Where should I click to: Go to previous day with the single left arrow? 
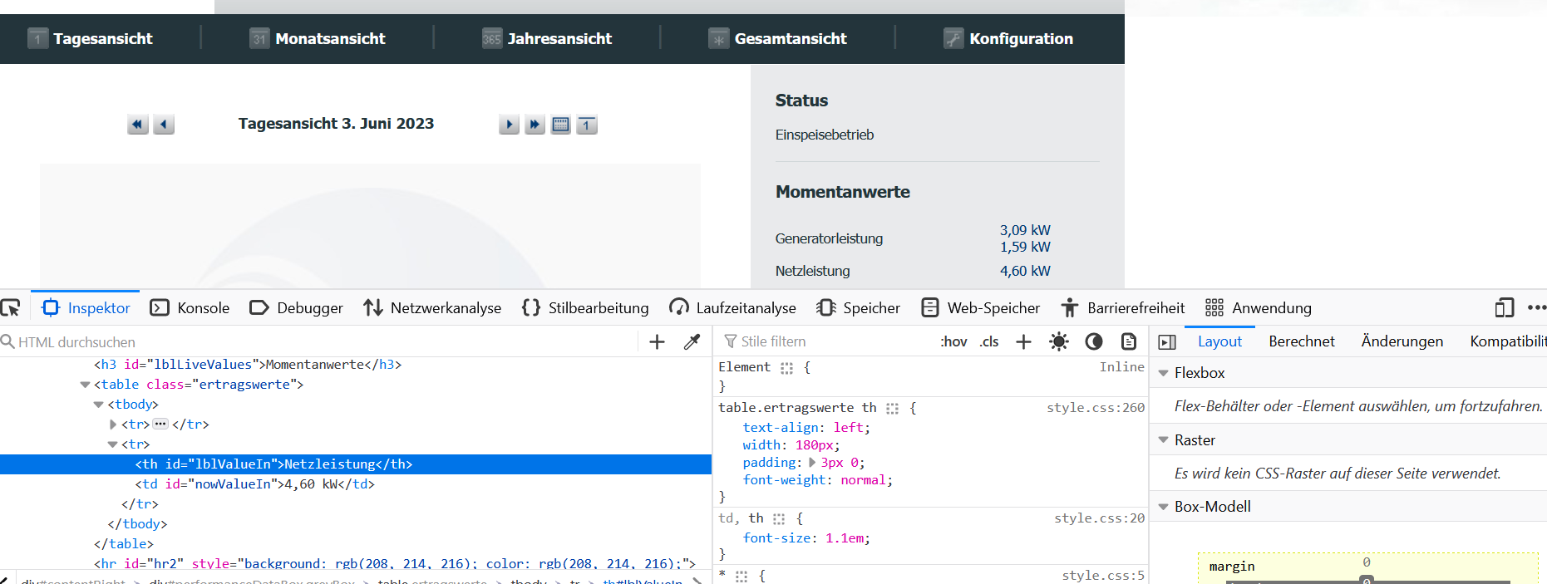coord(164,125)
